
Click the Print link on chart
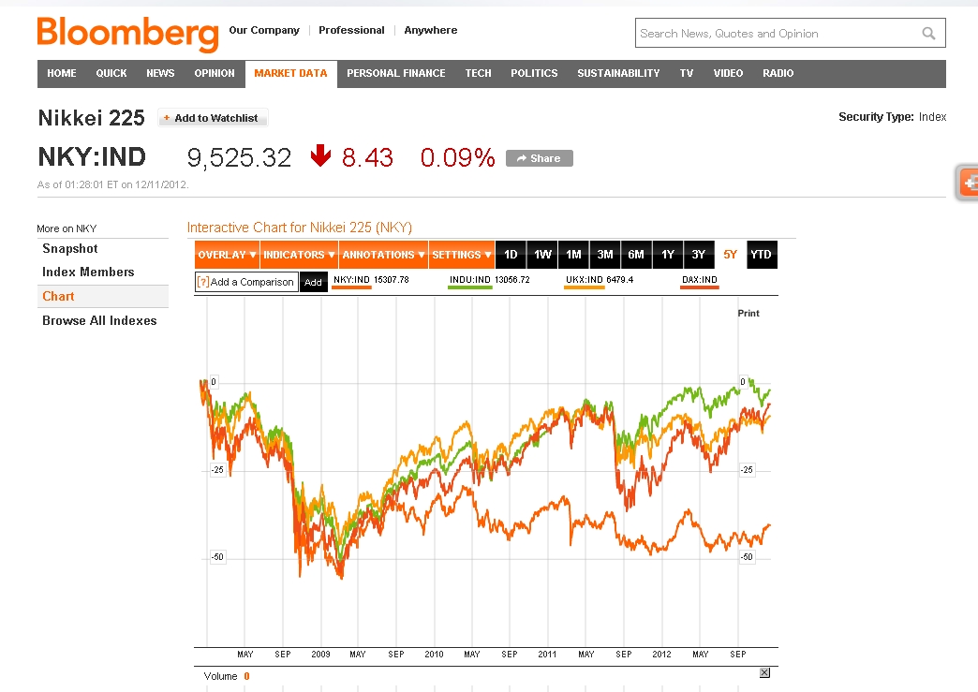748,313
